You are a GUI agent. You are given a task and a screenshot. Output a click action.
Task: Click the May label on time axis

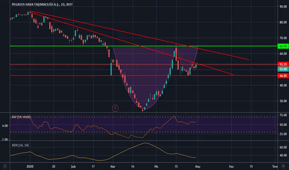198,166
